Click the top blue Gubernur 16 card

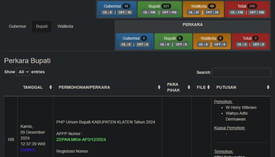(117, 9)
